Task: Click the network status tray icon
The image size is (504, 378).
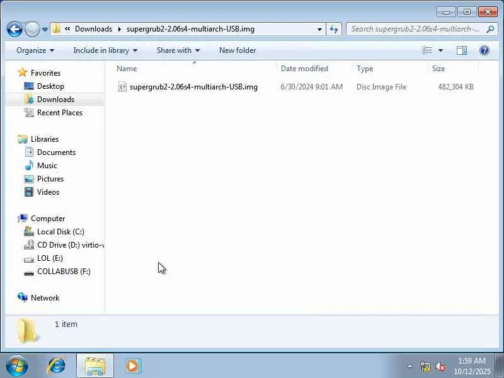Action: pos(425,366)
